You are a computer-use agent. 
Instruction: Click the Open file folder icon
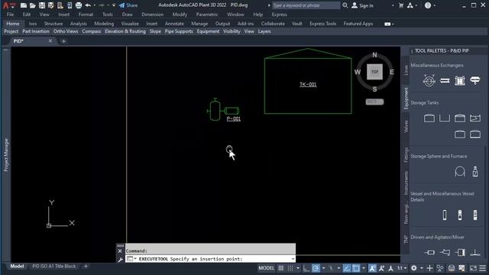tap(32, 5)
